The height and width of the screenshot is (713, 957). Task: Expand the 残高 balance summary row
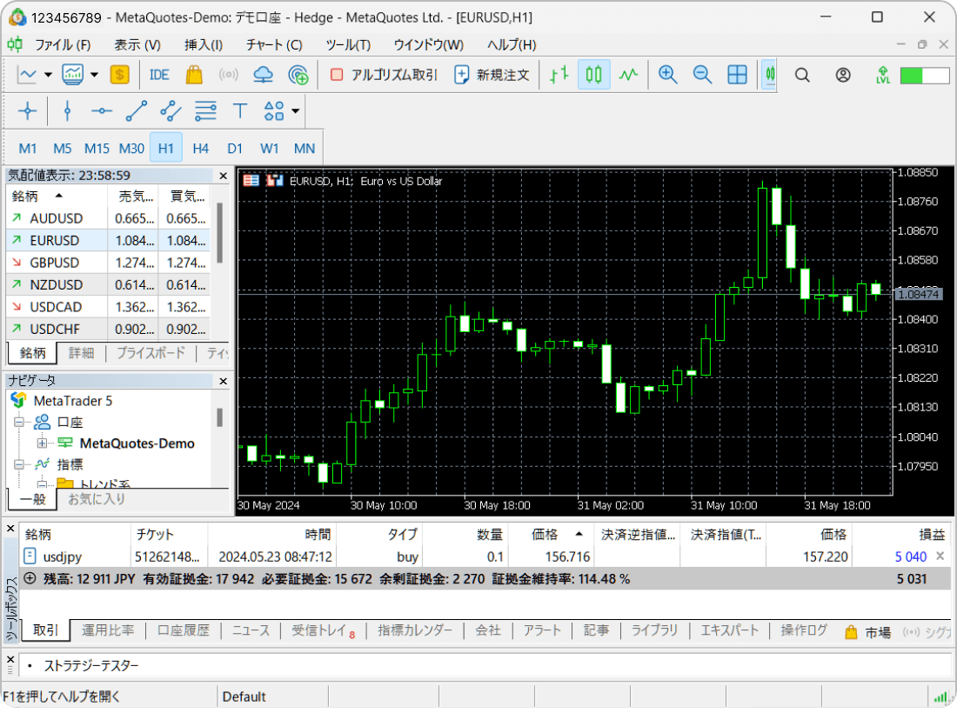[x=30, y=578]
